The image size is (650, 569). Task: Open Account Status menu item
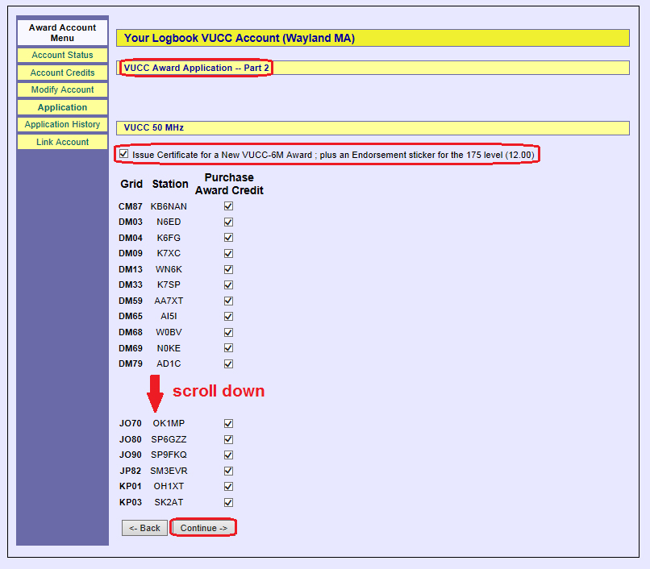pos(62,56)
